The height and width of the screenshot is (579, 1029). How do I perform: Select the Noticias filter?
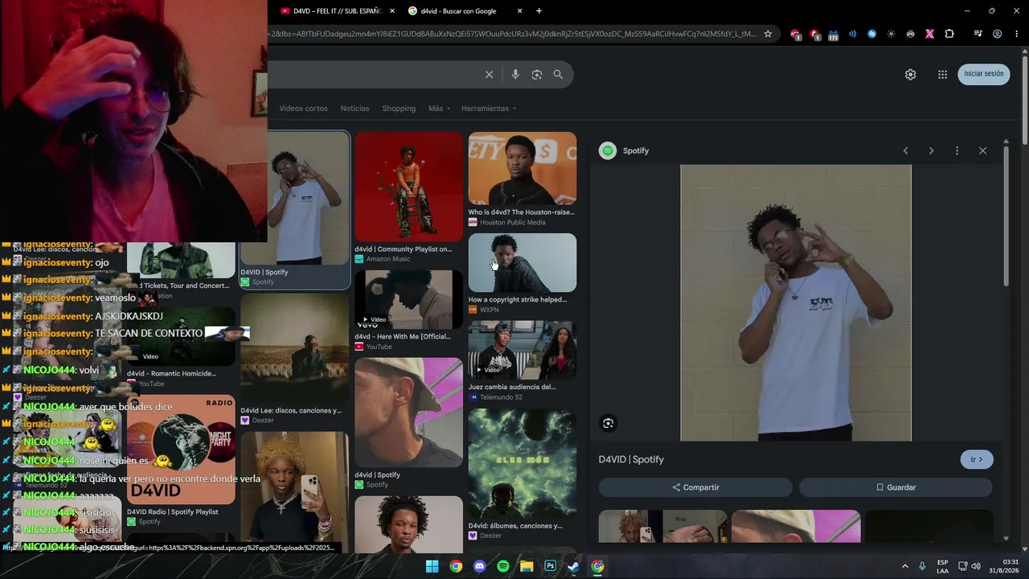click(x=355, y=109)
